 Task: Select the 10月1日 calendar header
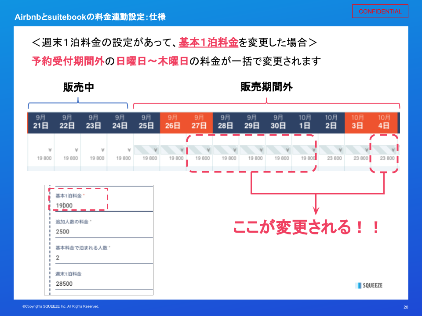pyautogui.click(x=305, y=122)
